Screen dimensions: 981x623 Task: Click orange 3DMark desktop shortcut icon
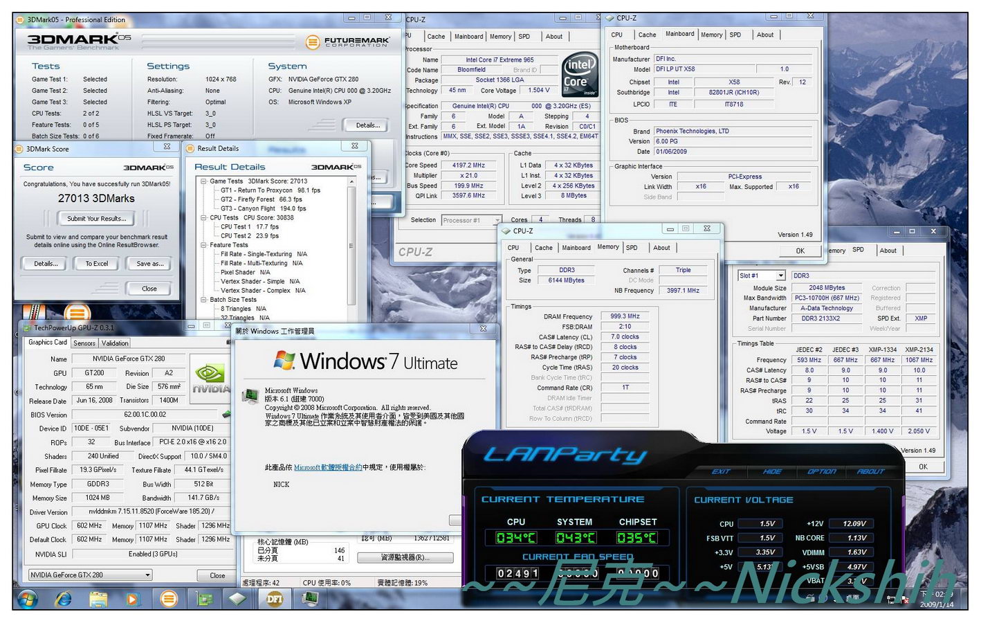77,313
